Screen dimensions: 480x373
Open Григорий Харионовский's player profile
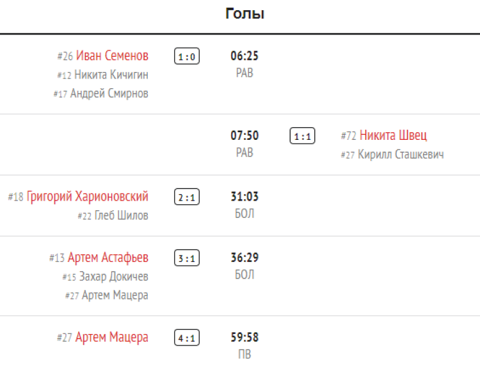(x=87, y=197)
